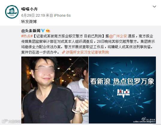The image size is (161, 125).
Task: Click the blue verified V badge
Action: tap(43, 31)
